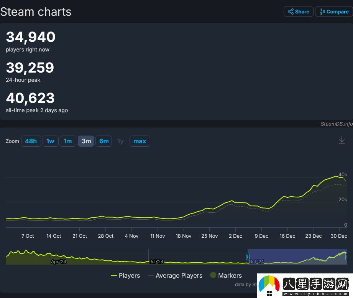The width and height of the screenshot is (353, 298).
Task: Grab the right navigator range handle
Action: click(x=346, y=257)
